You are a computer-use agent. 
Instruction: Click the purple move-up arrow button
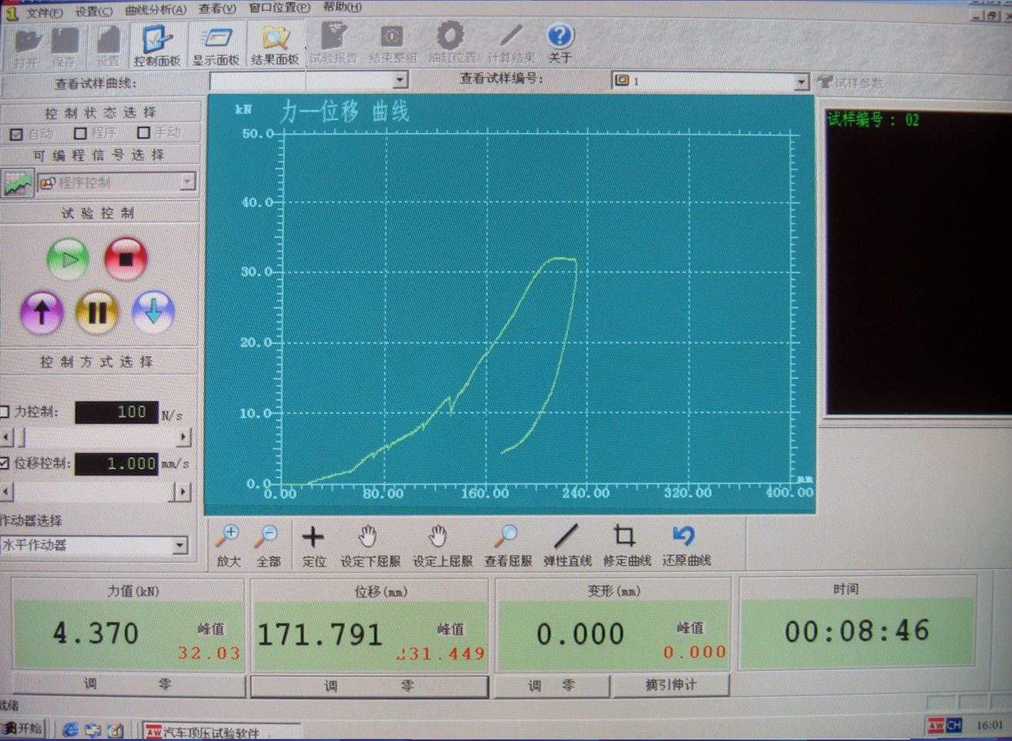[x=42, y=312]
